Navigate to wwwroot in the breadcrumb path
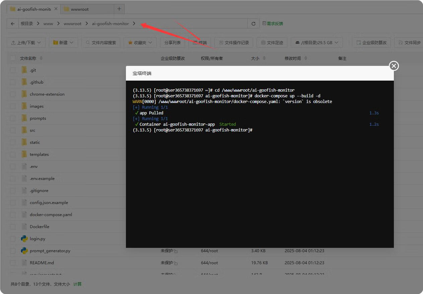The image size is (423, 294). [x=72, y=24]
